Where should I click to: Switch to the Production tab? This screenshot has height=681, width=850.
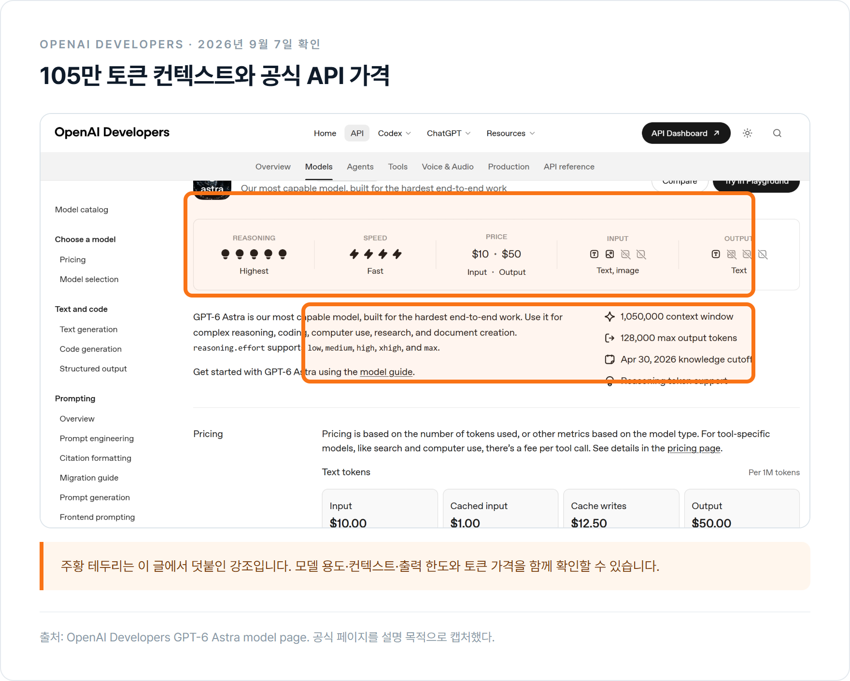click(x=509, y=167)
